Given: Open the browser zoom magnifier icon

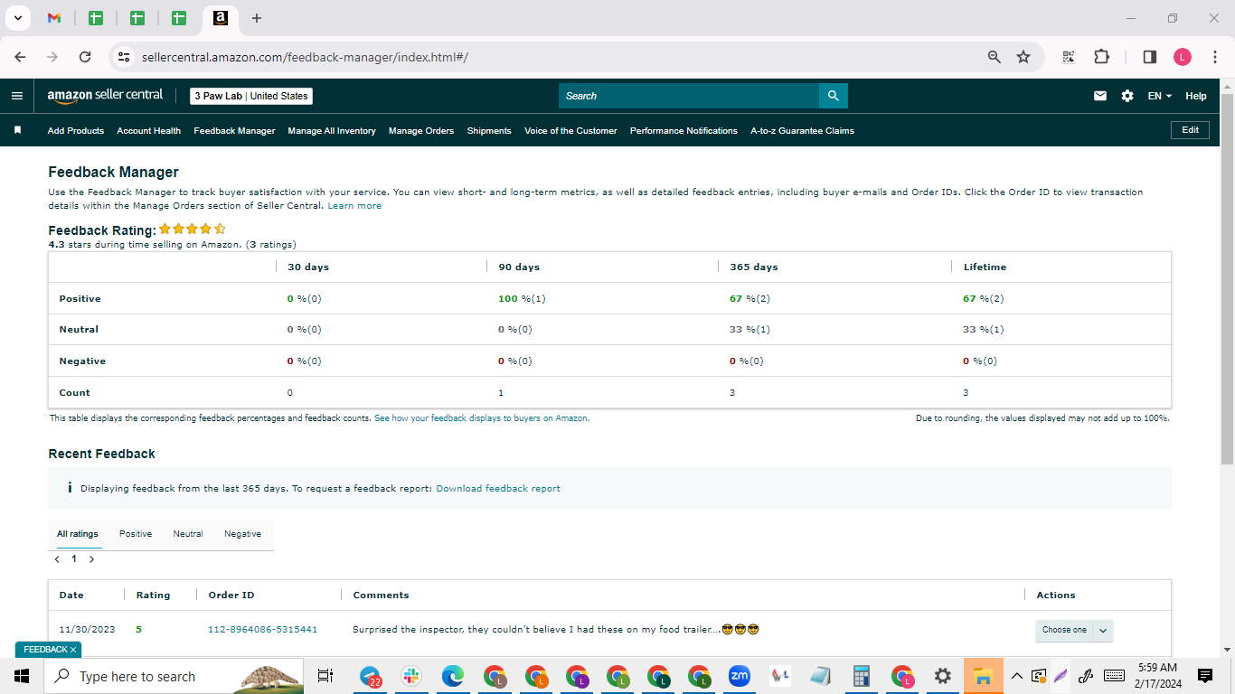Looking at the screenshot, I should [995, 57].
